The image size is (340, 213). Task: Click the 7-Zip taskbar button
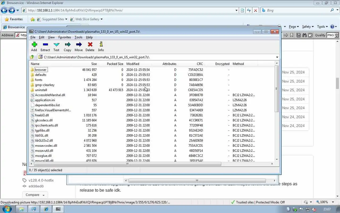tap(58, 209)
